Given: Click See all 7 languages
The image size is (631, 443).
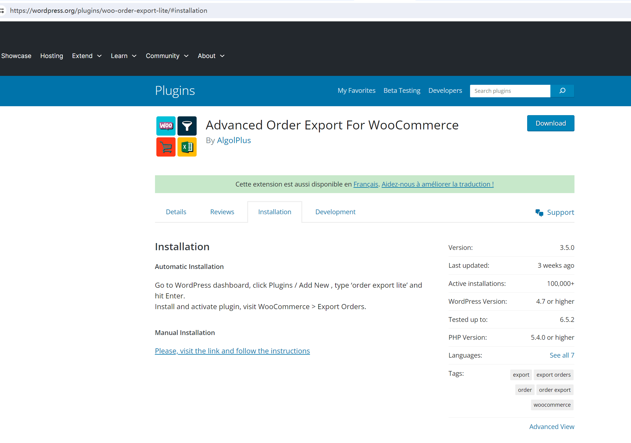Looking at the screenshot, I should pyautogui.click(x=562, y=355).
